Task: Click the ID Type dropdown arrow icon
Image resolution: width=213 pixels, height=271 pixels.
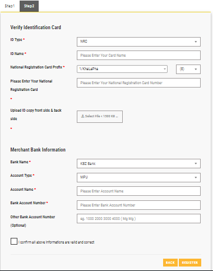Action: 196,42
